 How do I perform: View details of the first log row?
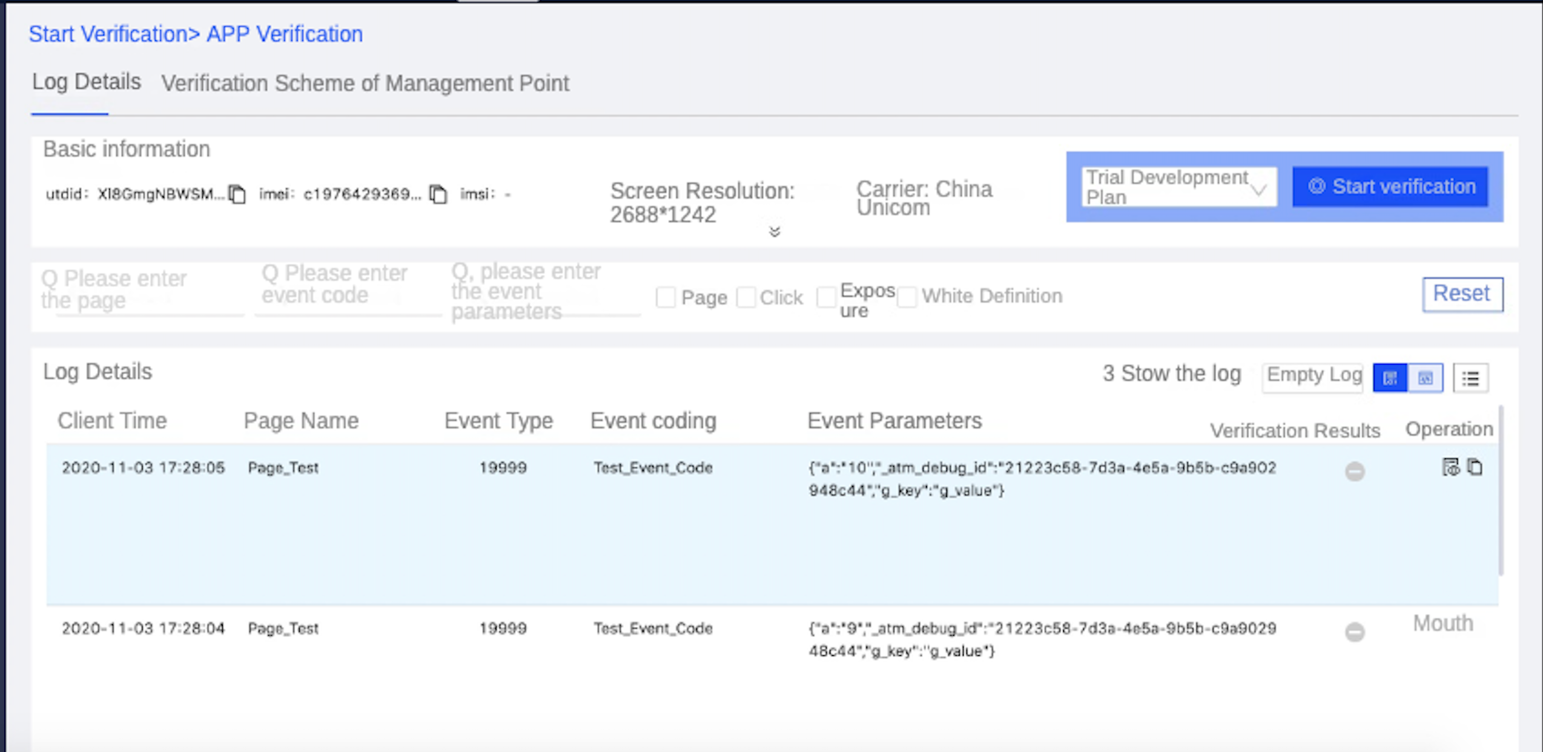click(1450, 467)
